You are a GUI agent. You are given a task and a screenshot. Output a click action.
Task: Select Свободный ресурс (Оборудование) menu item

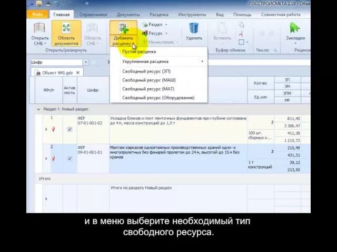tap(158, 98)
